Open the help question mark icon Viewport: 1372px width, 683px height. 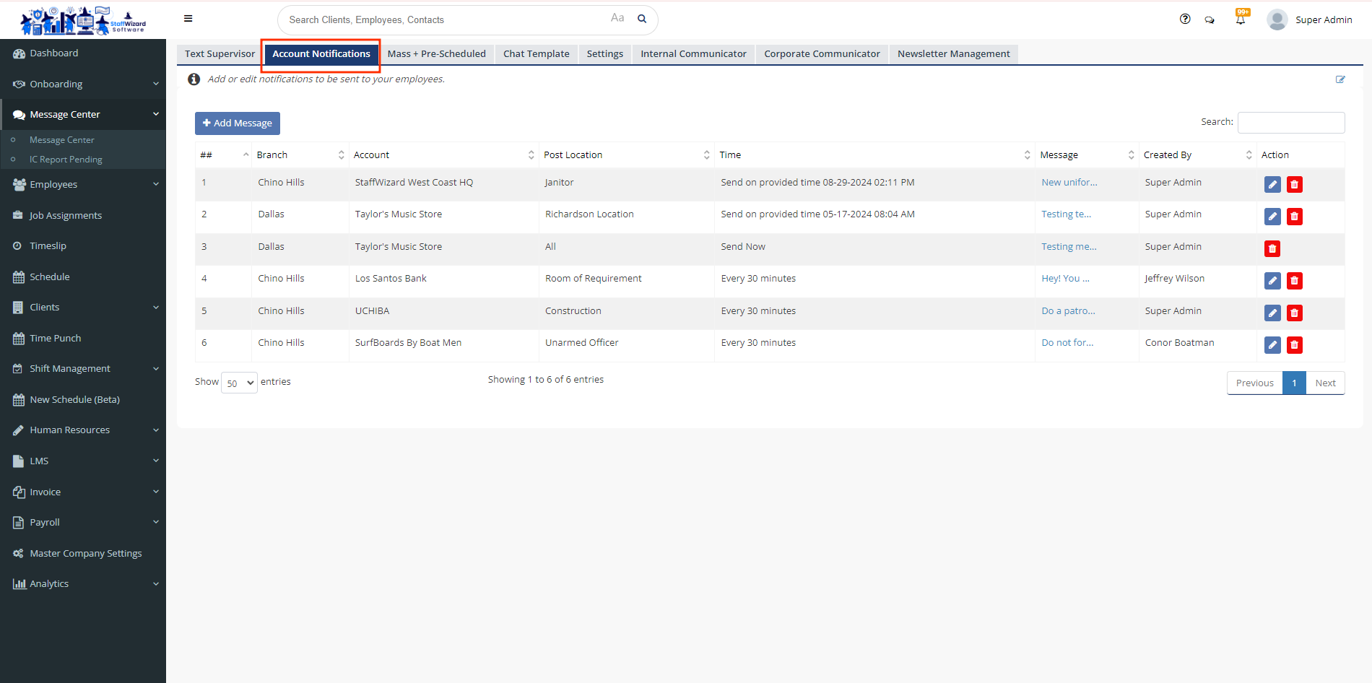(x=1185, y=19)
